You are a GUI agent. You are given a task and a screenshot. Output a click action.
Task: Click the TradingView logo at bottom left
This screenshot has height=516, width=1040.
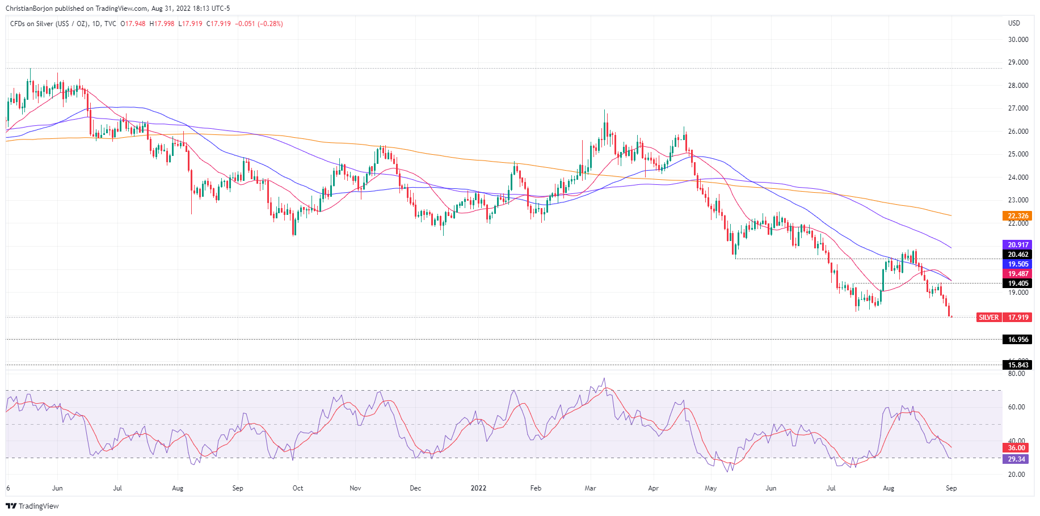pyautogui.click(x=32, y=506)
